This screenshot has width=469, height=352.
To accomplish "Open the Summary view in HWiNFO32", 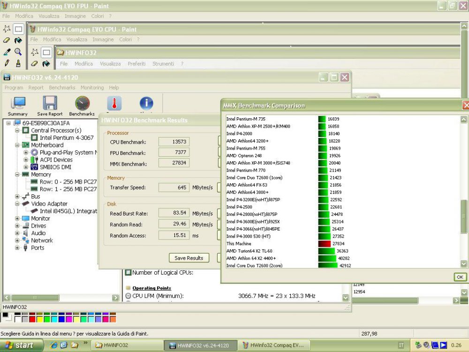I will coord(18,102).
